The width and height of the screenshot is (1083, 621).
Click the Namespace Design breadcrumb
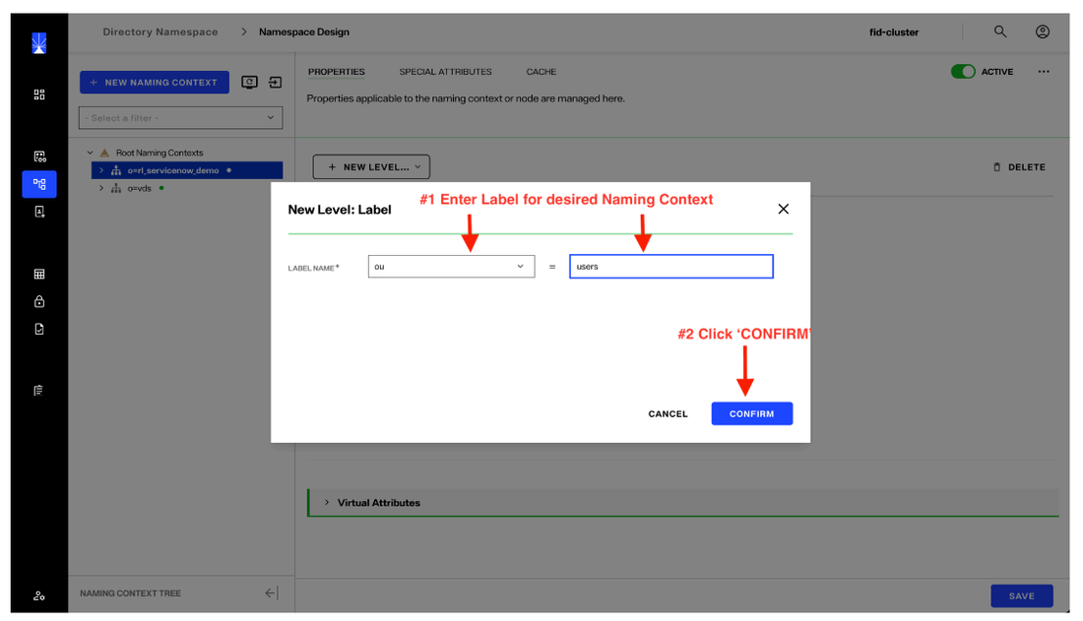tap(304, 31)
